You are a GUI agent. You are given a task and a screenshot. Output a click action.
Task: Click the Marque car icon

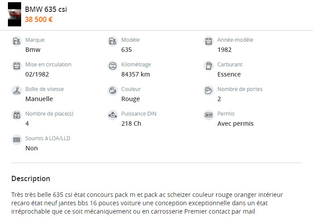17,42
